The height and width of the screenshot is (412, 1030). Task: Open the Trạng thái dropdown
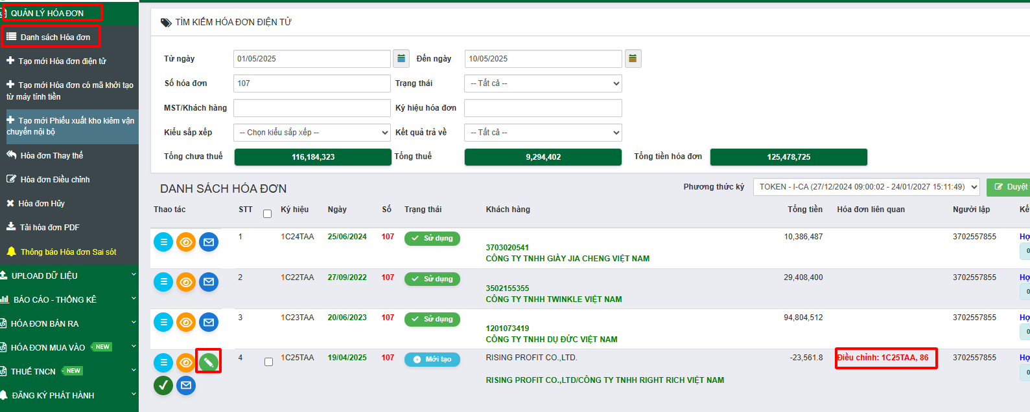[543, 83]
